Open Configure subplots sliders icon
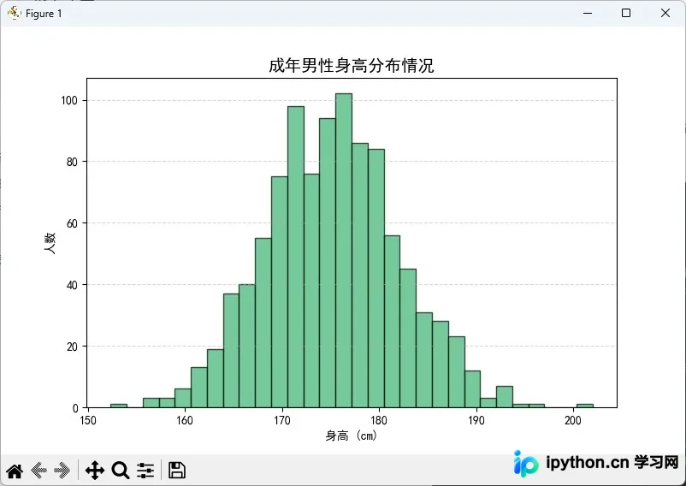 145,471
